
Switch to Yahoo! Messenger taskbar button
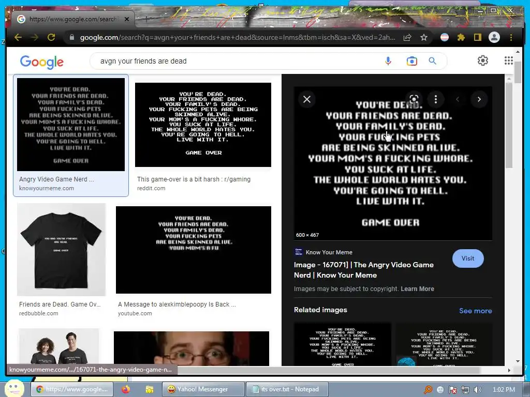coord(203,389)
